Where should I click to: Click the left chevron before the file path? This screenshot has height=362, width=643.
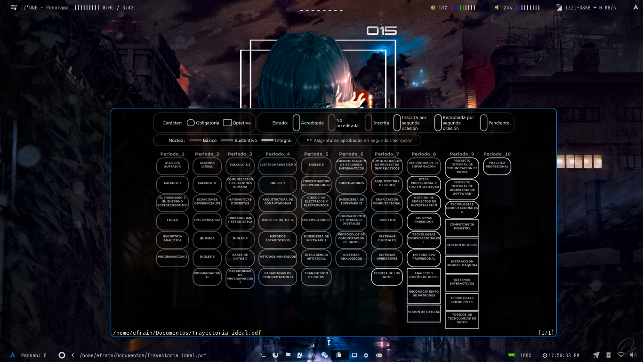point(72,355)
